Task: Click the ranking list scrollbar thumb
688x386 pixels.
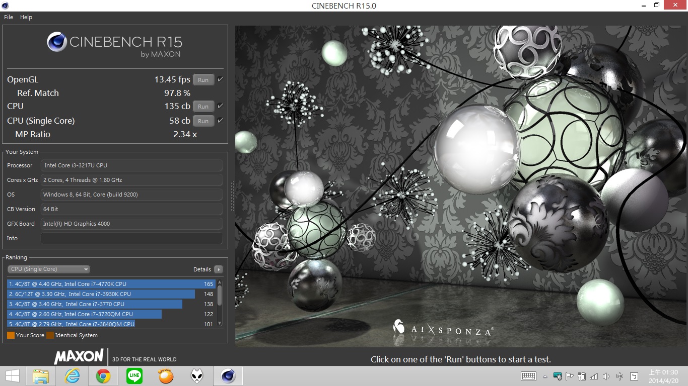Action: click(220, 296)
